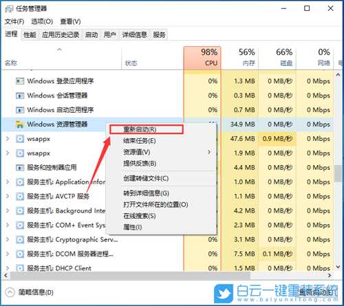
Task: Click the 服务主机: Background Intelligent gear icon
Action: coord(20,211)
